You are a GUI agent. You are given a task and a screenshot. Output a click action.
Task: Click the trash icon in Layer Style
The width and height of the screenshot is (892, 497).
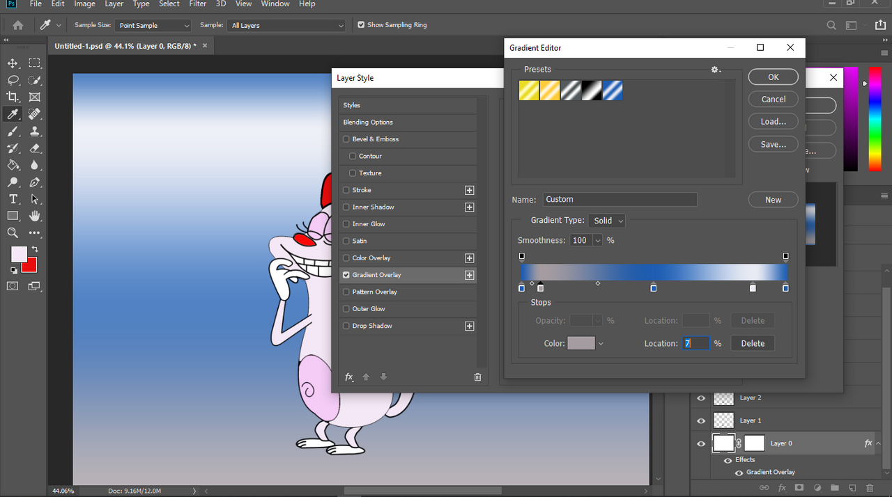(x=477, y=377)
